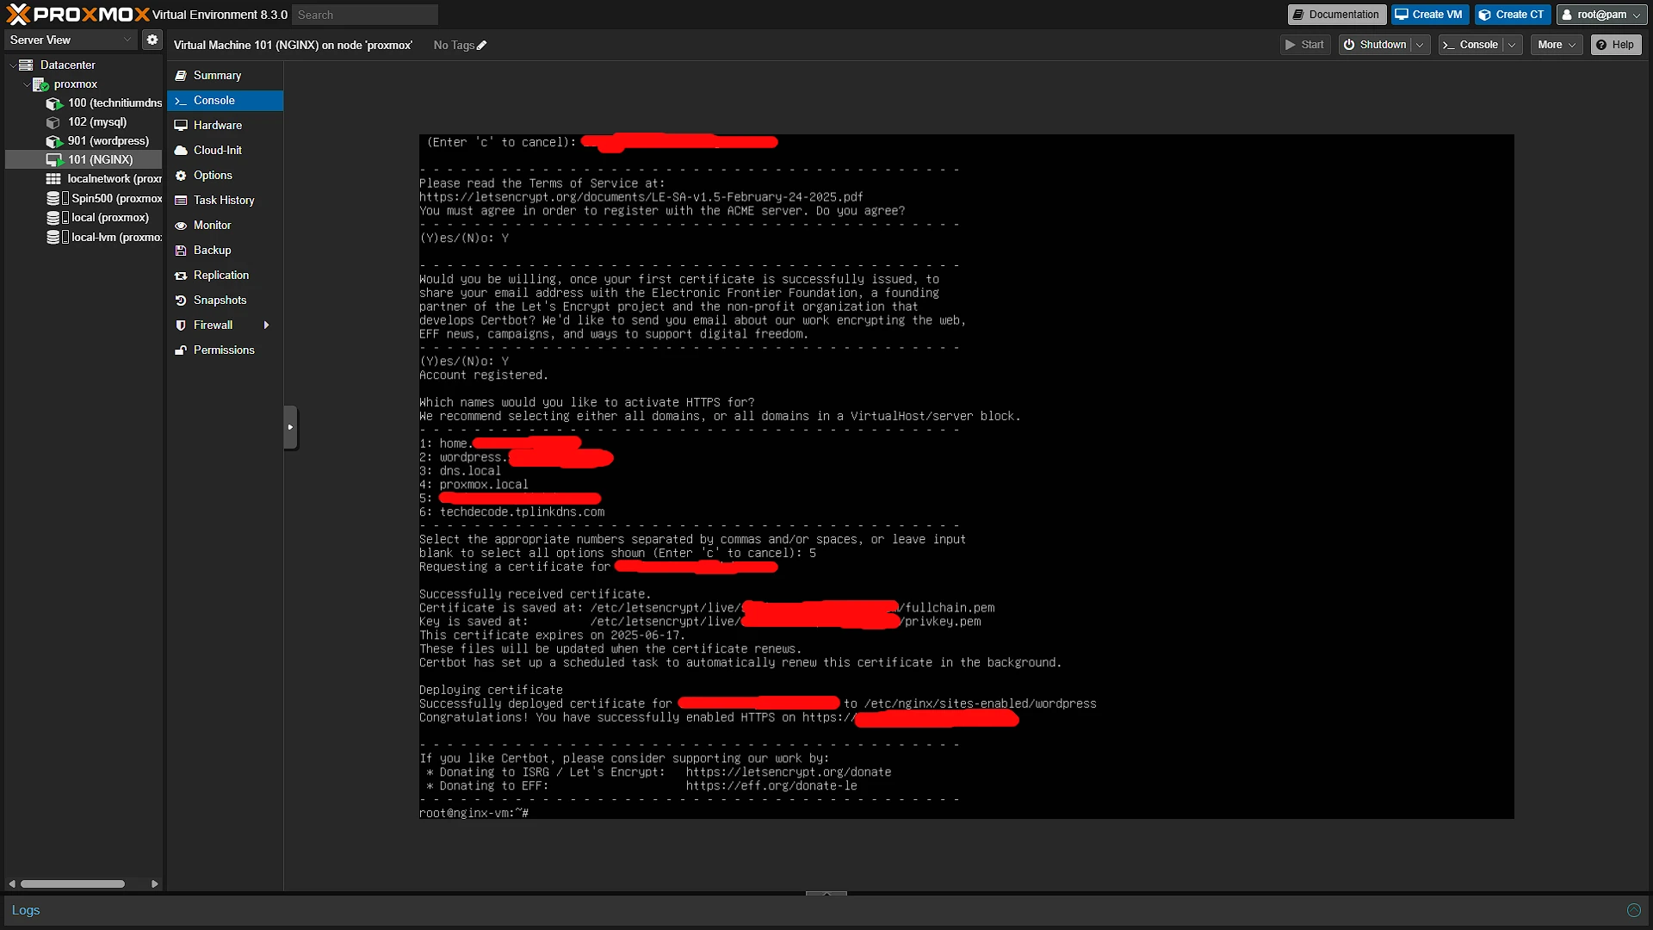Collapse the proxmox node arrow
The image size is (1653, 930).
point(27,84)
